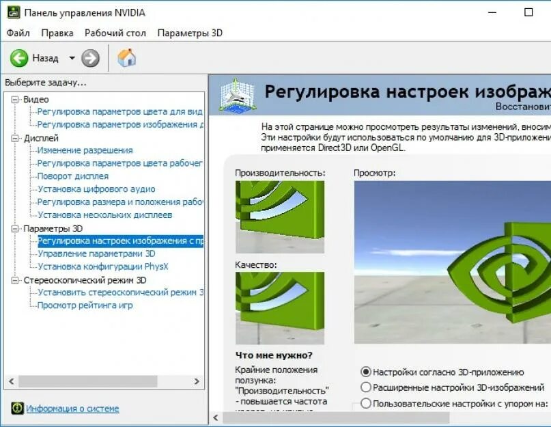Click the Назад button label
Screen dimensions: 551x427
click(45, 58)
